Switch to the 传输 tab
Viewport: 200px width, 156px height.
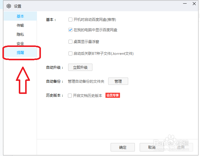point(20,25)
